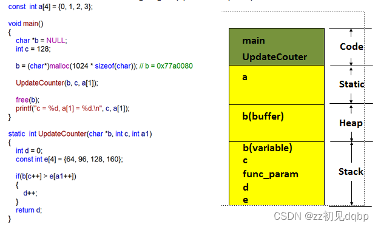
Task: Click the 'const int a[4] = {0, 1, 2, 3};' line
Action: [50, 7]
